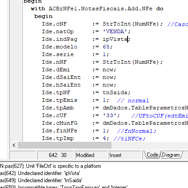The width and height of the screenshot is (188, 188).
Task: Click the code line Ide.modelo := 65
Action: 77,47
